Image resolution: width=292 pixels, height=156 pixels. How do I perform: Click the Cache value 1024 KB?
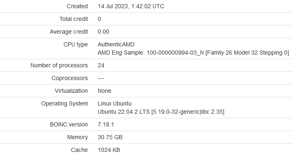109,150
